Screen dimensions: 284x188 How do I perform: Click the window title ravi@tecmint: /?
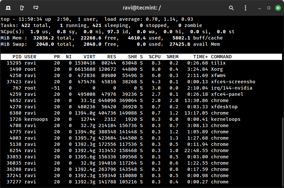click(142, 8)
